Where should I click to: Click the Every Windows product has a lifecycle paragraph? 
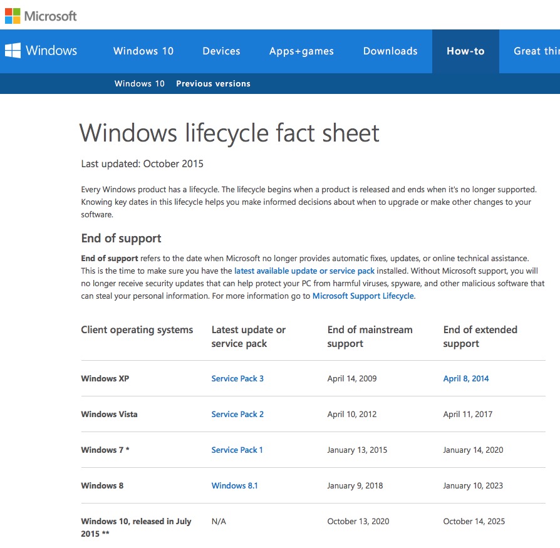309,202
